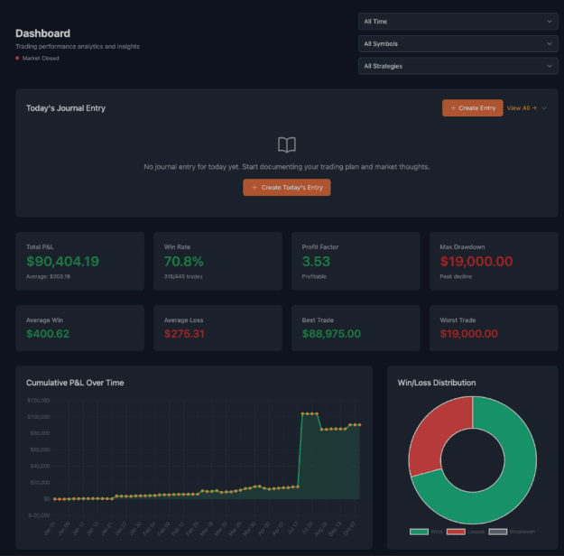Click the 'Trading performance analytics and insights' subtitle
564x556 pixels.
(x=78, y=46)
